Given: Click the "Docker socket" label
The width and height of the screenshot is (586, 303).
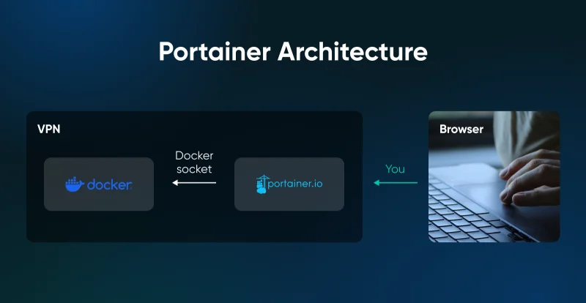Looking at the screenshot, I should point(194,162).
